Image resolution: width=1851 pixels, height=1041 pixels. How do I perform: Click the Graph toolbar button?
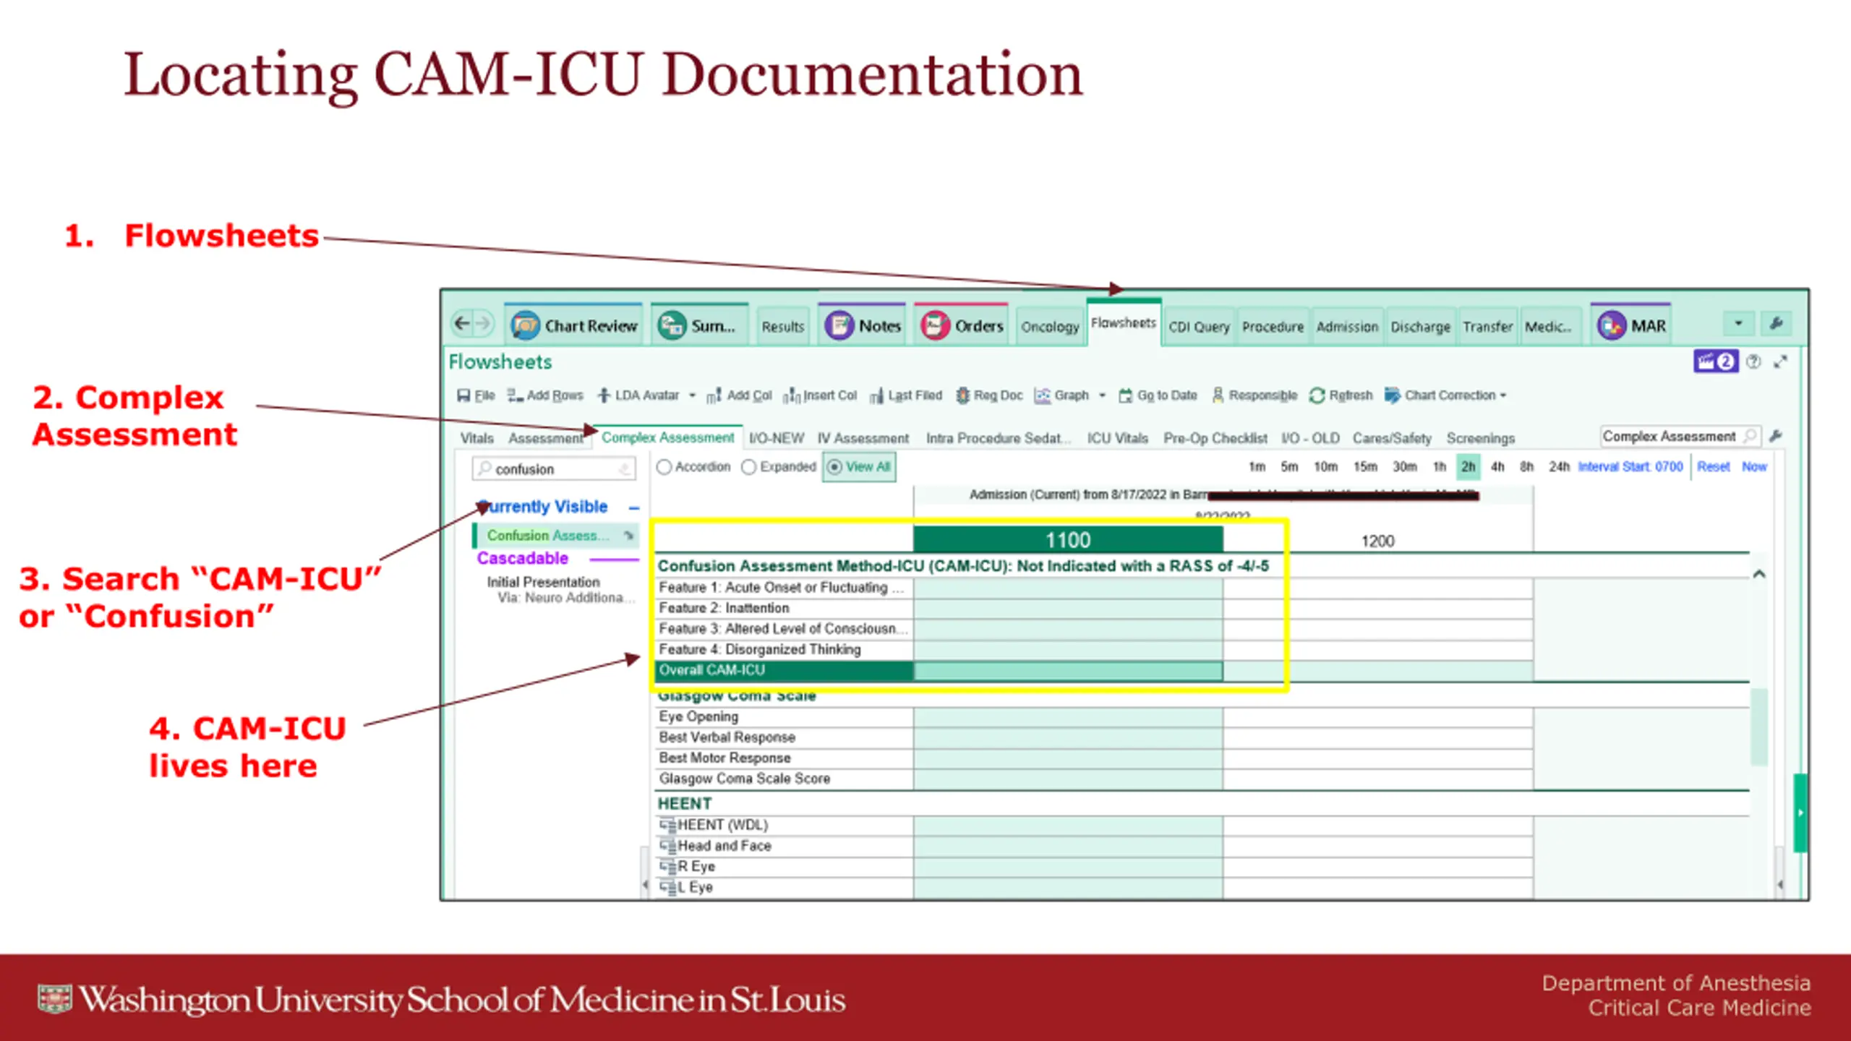pos(1061,395)
